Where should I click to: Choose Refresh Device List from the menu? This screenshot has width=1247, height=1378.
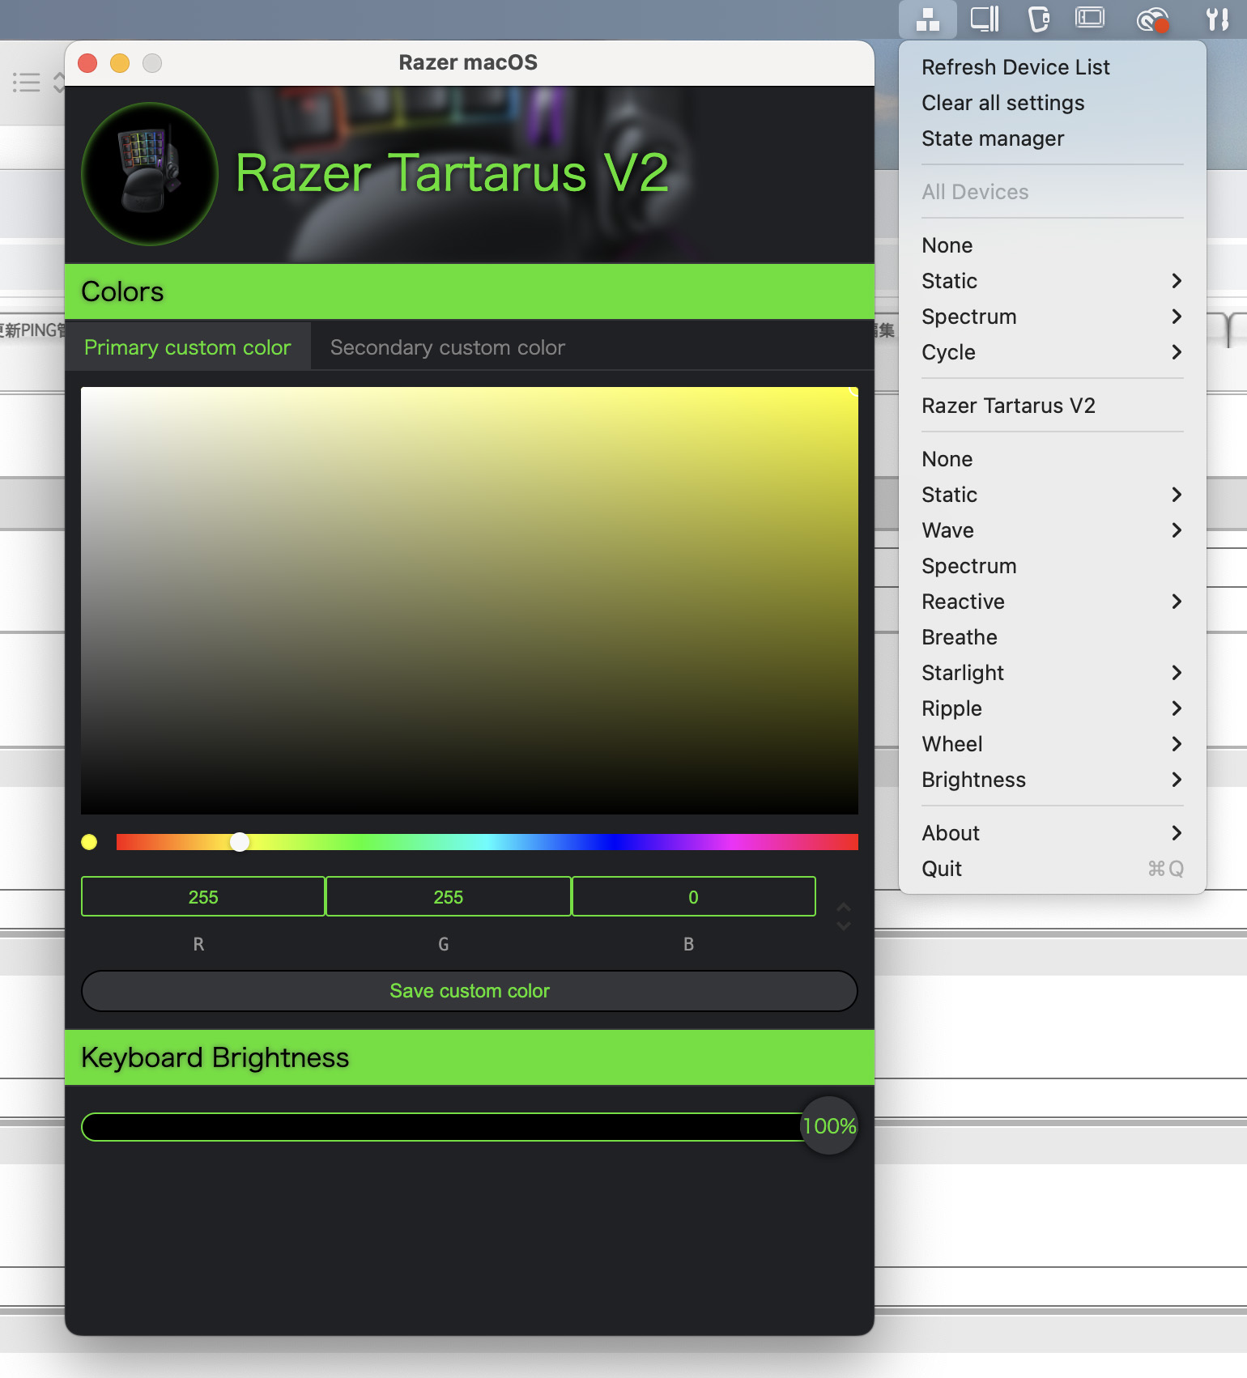(x=1053, y=67)
